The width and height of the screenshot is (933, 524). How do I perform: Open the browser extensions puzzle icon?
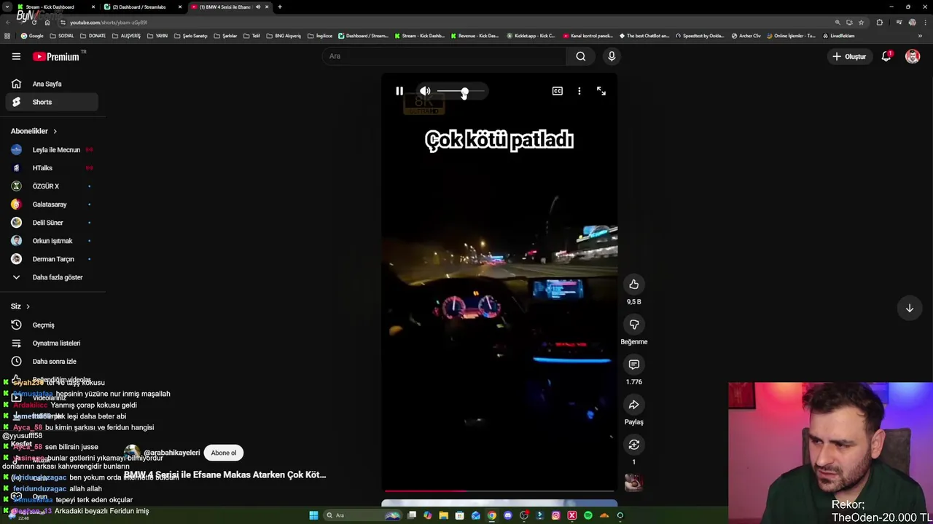880,23
